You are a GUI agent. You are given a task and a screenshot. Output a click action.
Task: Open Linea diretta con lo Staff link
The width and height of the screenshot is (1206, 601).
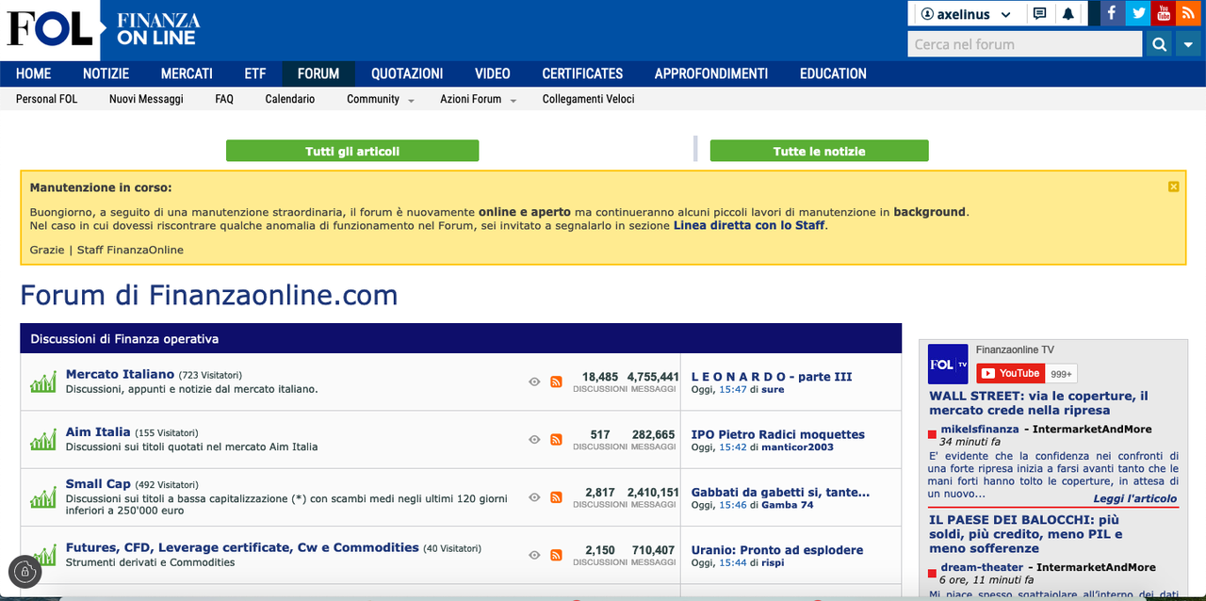click(749, 225)
